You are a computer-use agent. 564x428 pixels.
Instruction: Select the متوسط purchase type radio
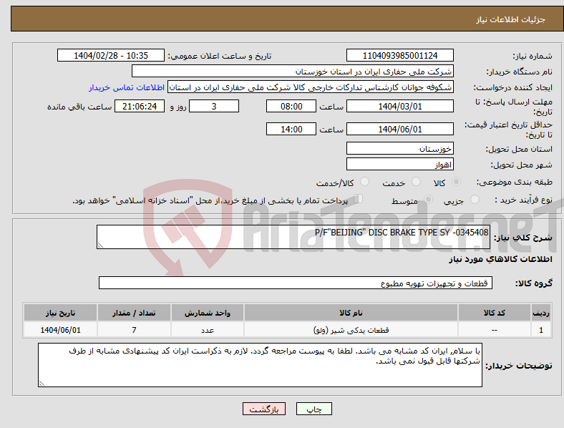[428, 199]
